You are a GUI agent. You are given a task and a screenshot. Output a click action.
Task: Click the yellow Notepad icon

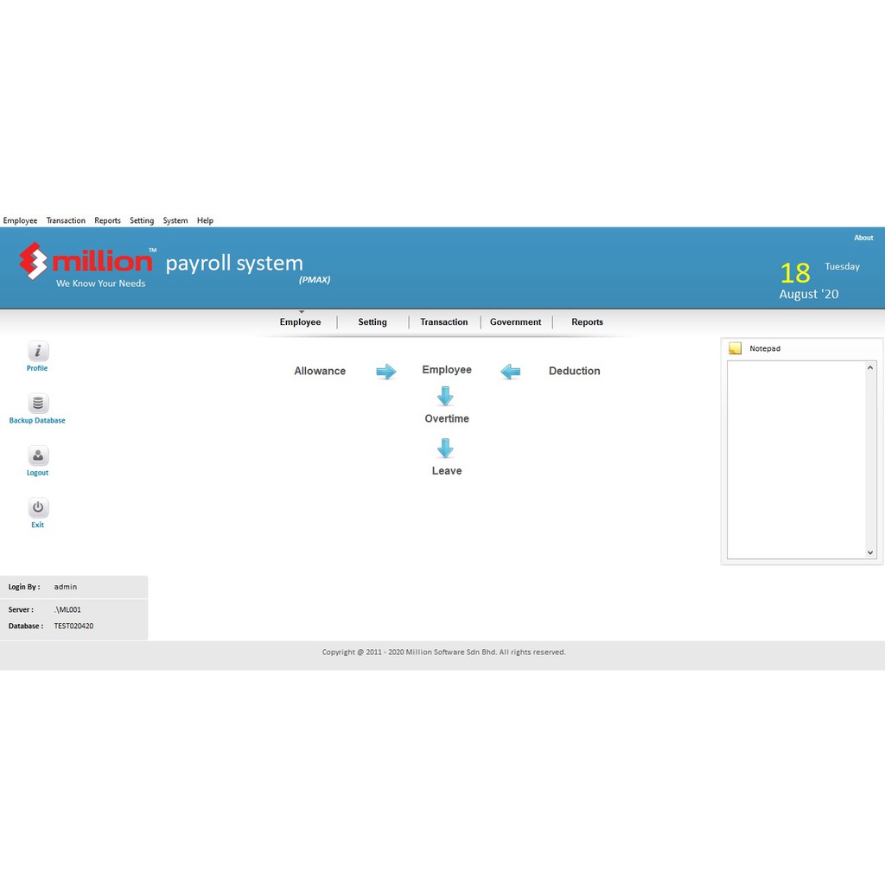pos(735,348)
